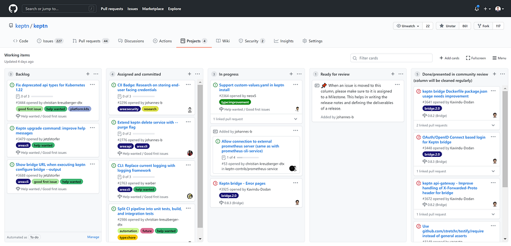Open the notifications bell
511x246 pixels.
pyautogui.click(x=477, y=9)
